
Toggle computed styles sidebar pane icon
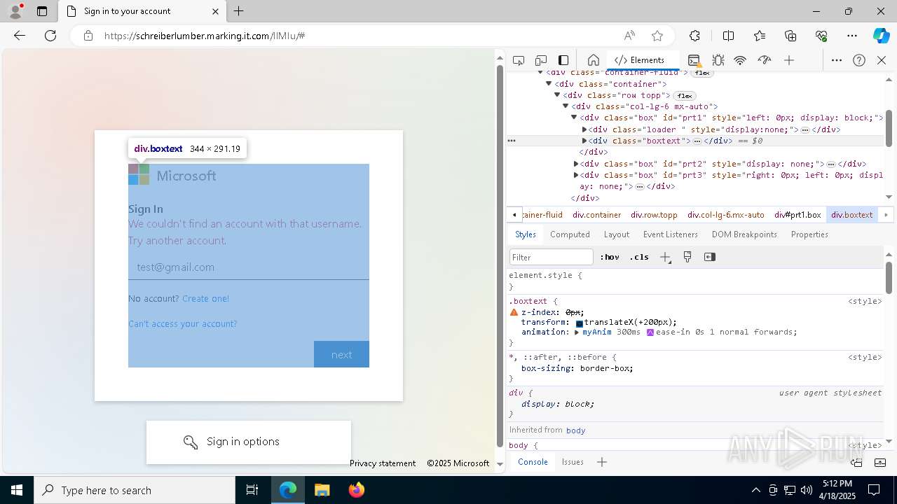point(710,257)
